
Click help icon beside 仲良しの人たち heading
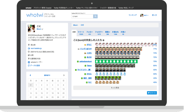pos(103,40)
